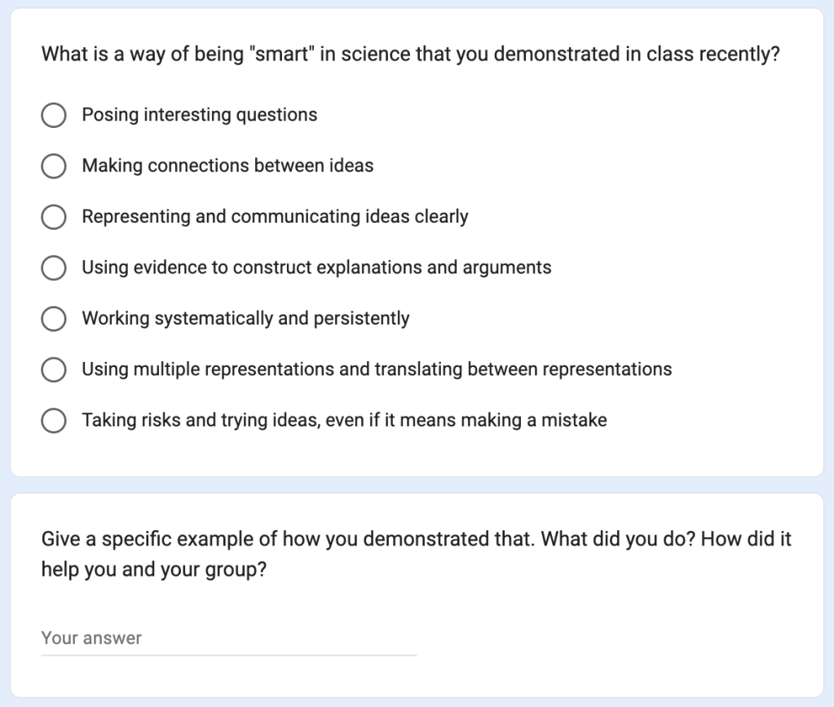Pick the "Working systematically and persistently" option
The width and height of the screenshot is (834, 707).
point(54,319)
